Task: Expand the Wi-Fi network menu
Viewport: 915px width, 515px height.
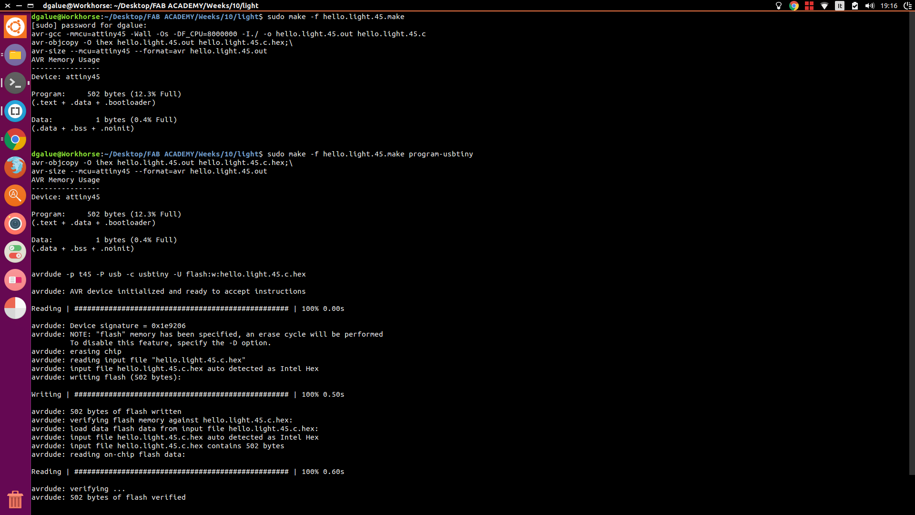Action: click(824, 6)
